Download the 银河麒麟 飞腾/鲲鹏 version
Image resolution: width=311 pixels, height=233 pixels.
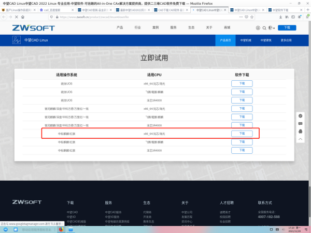[242, 117]
